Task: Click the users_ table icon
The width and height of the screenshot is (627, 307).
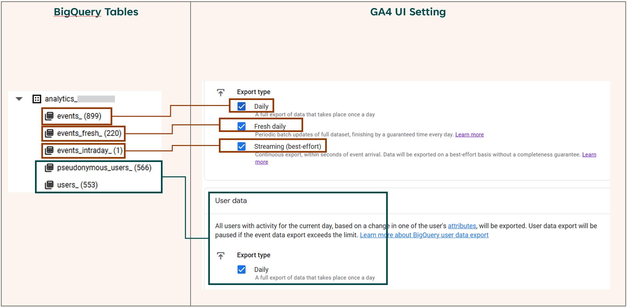Action: pyautogui.click(x=49, y=185)
